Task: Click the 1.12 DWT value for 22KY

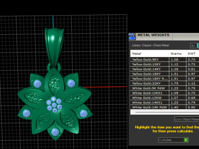Action: (192, 84)
